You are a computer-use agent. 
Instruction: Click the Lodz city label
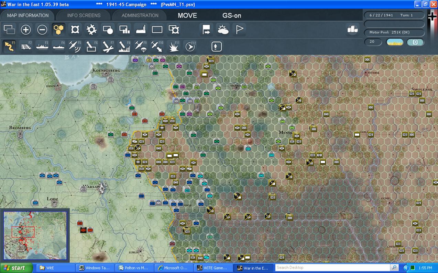click(x=52, y=199)
